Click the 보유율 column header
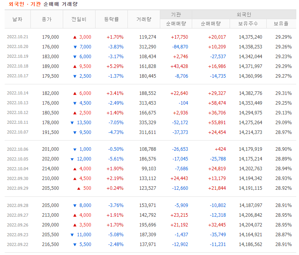This screenshot has width=299, height=255. click(x=281, y=24)
